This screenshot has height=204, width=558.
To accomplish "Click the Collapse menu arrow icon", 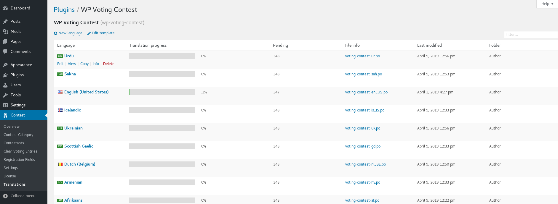I will coord(5,196).
